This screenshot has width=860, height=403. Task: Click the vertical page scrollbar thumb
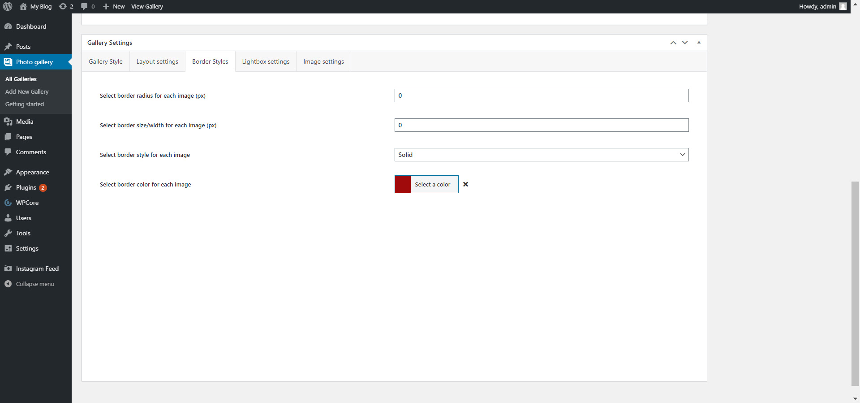pyautogui.click(x=855, y=283)
